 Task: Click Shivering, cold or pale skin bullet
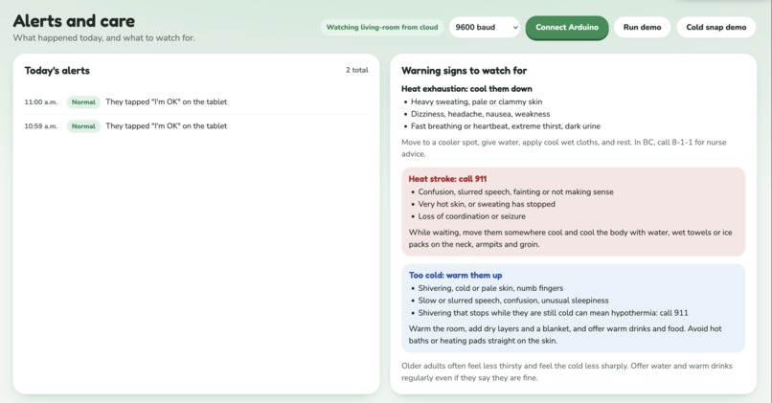coord(490,288)
